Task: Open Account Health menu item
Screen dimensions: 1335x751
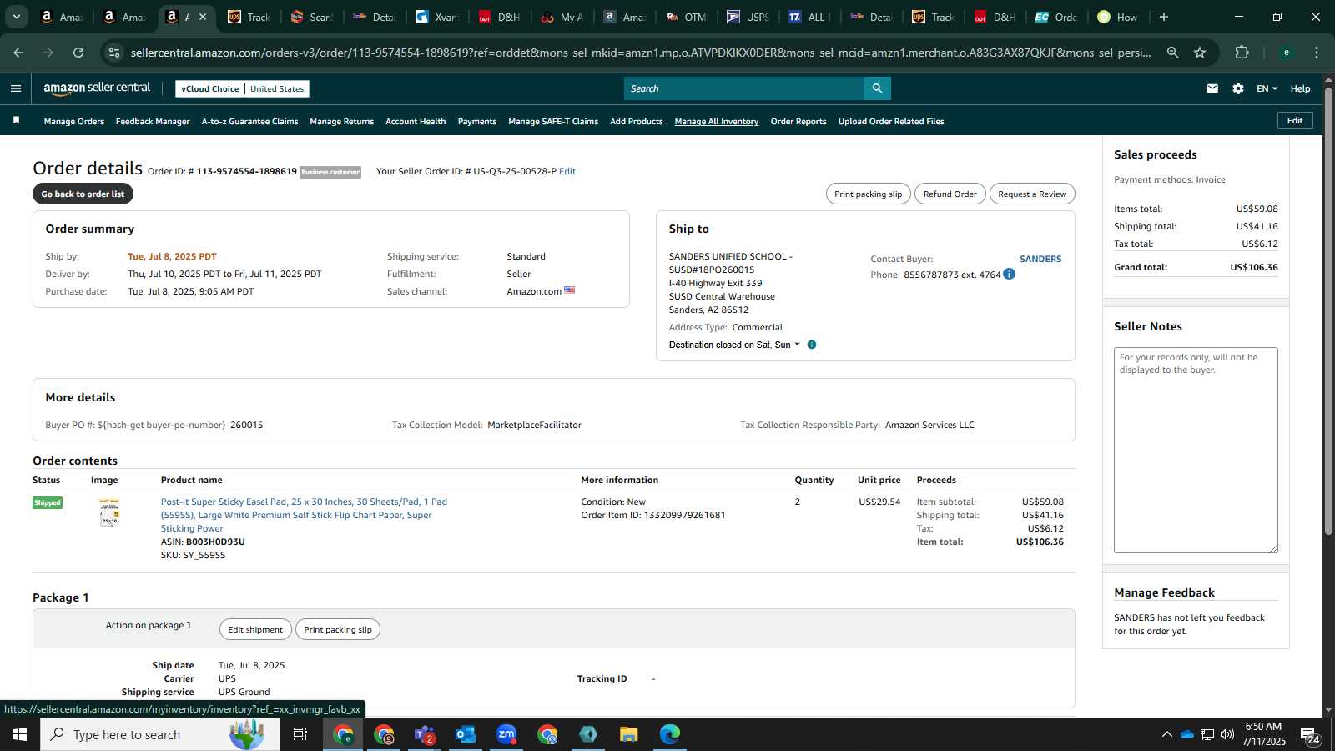Action: [416, 122]
